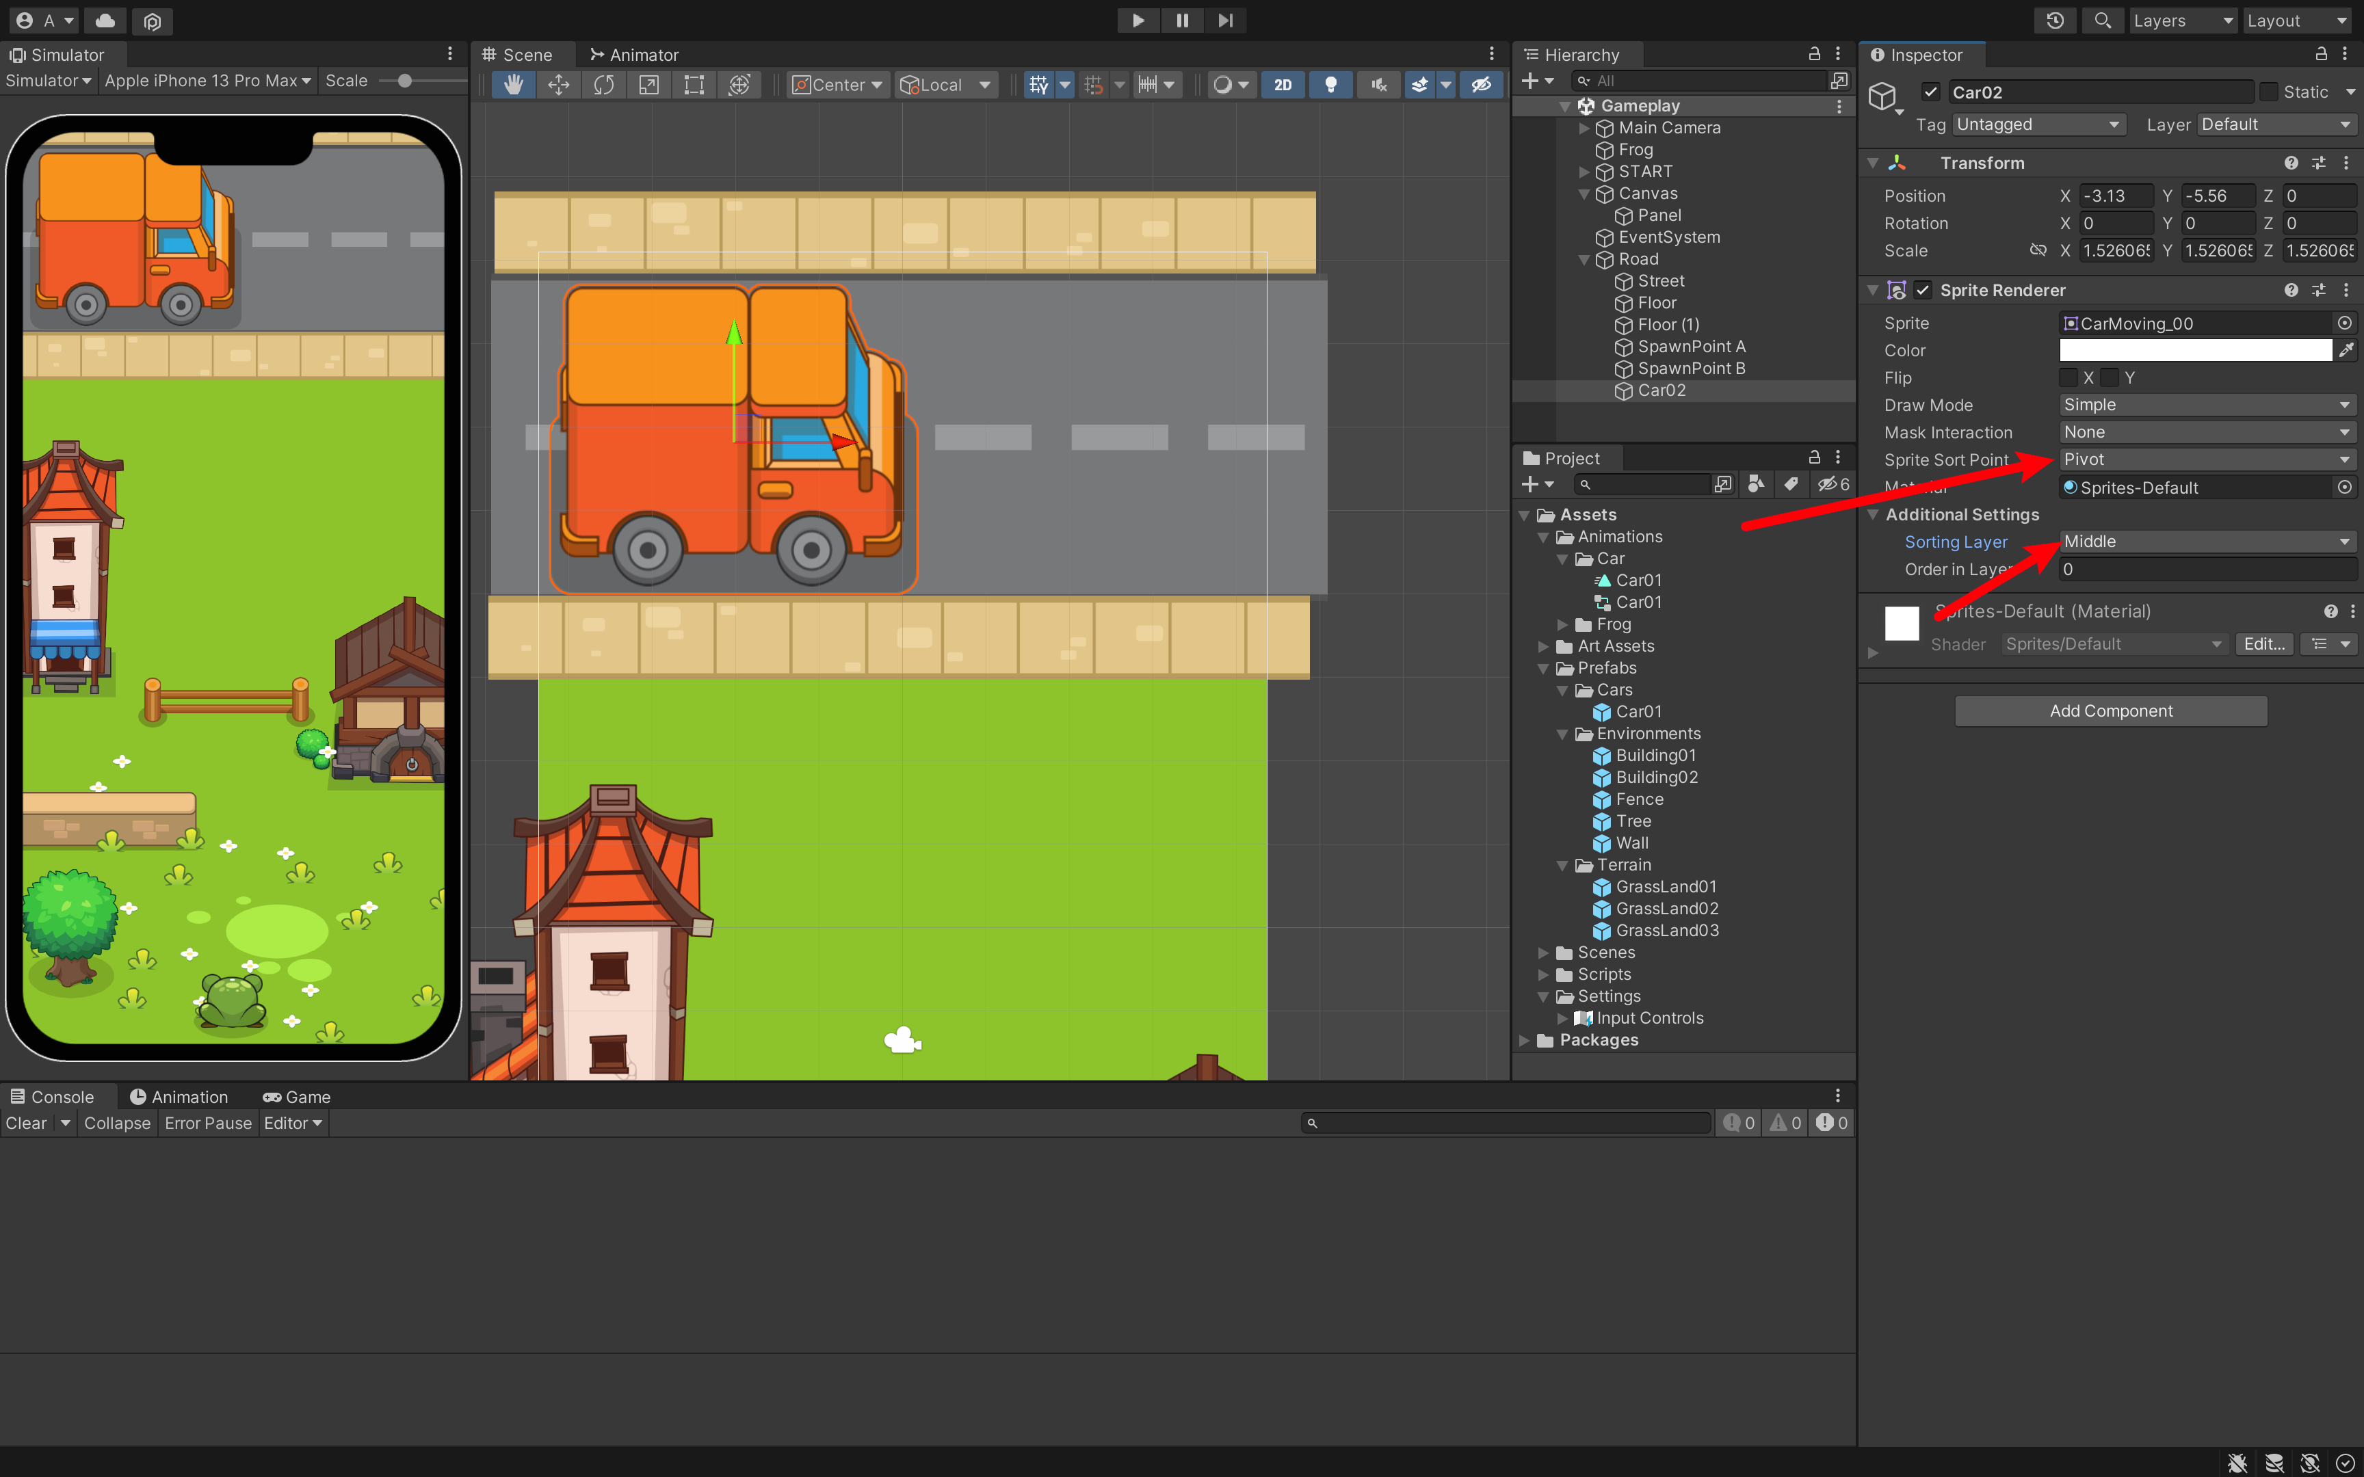Open Draw Mode dropdown

coord(2208,404)
